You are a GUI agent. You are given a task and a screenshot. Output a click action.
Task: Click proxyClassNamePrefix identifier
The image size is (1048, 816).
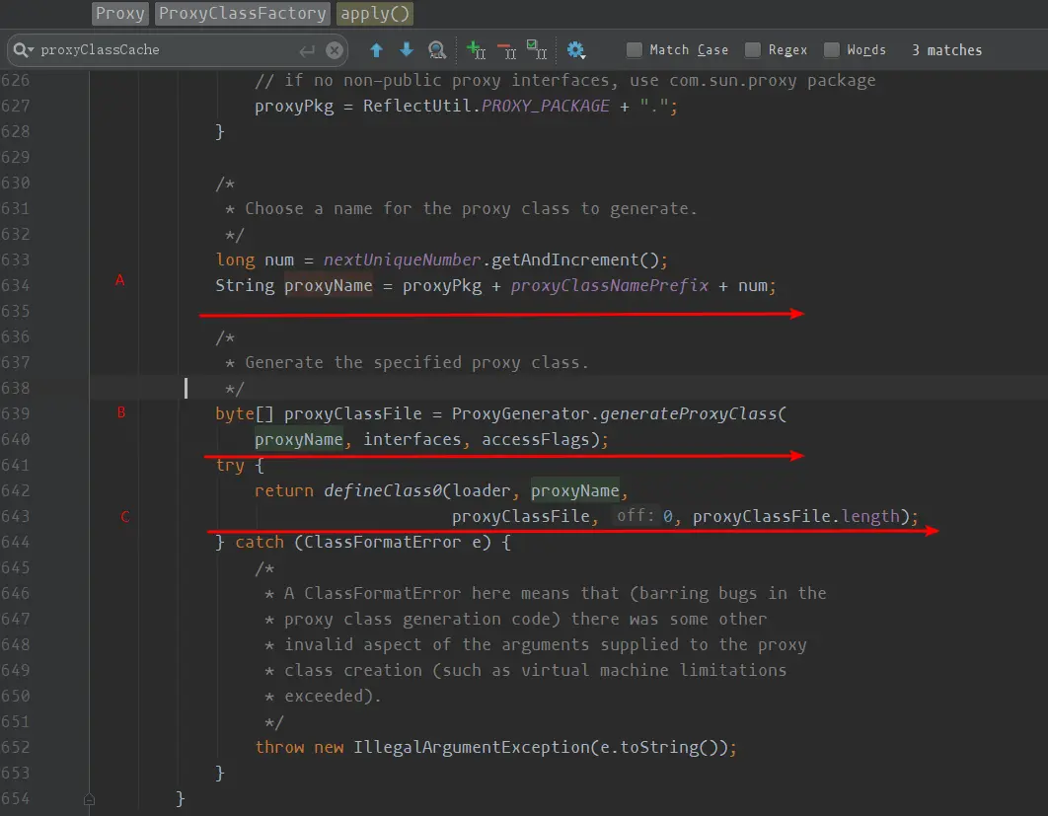point(610,286)
